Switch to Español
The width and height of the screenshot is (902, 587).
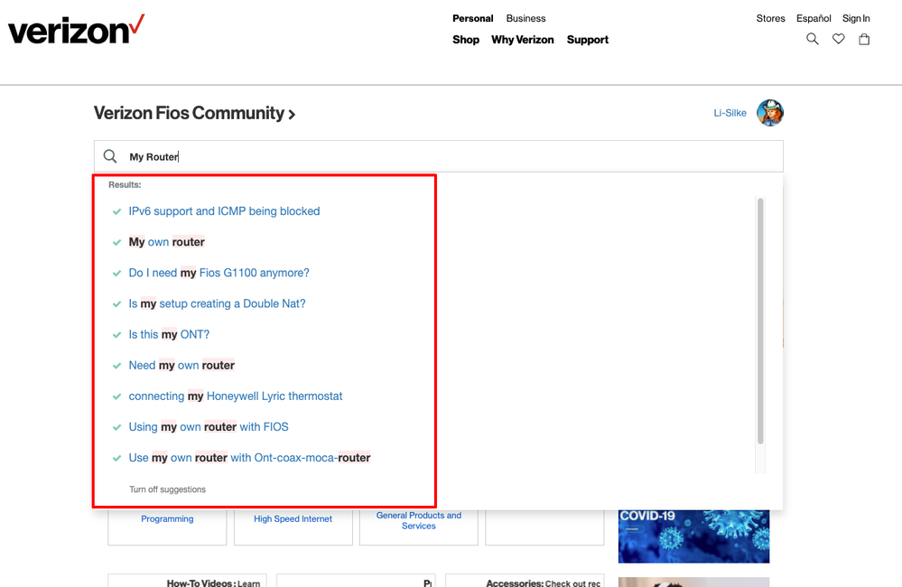pos(814,18)
